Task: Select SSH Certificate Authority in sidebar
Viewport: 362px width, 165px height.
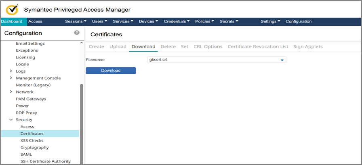Action: 45,161
